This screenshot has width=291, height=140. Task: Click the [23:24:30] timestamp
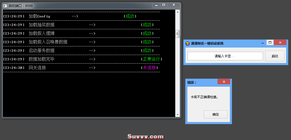tap(14, 68)
